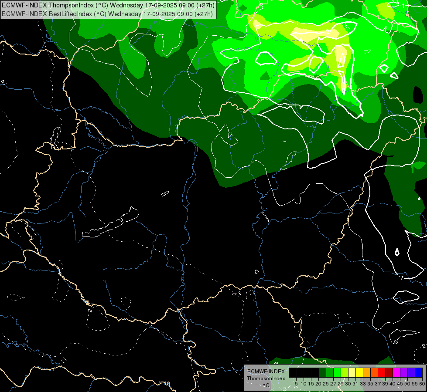This screenshot has width=427, height=392.
Task: Select the orange-red 35–37 legend swatch
Action: coord(374,372)
